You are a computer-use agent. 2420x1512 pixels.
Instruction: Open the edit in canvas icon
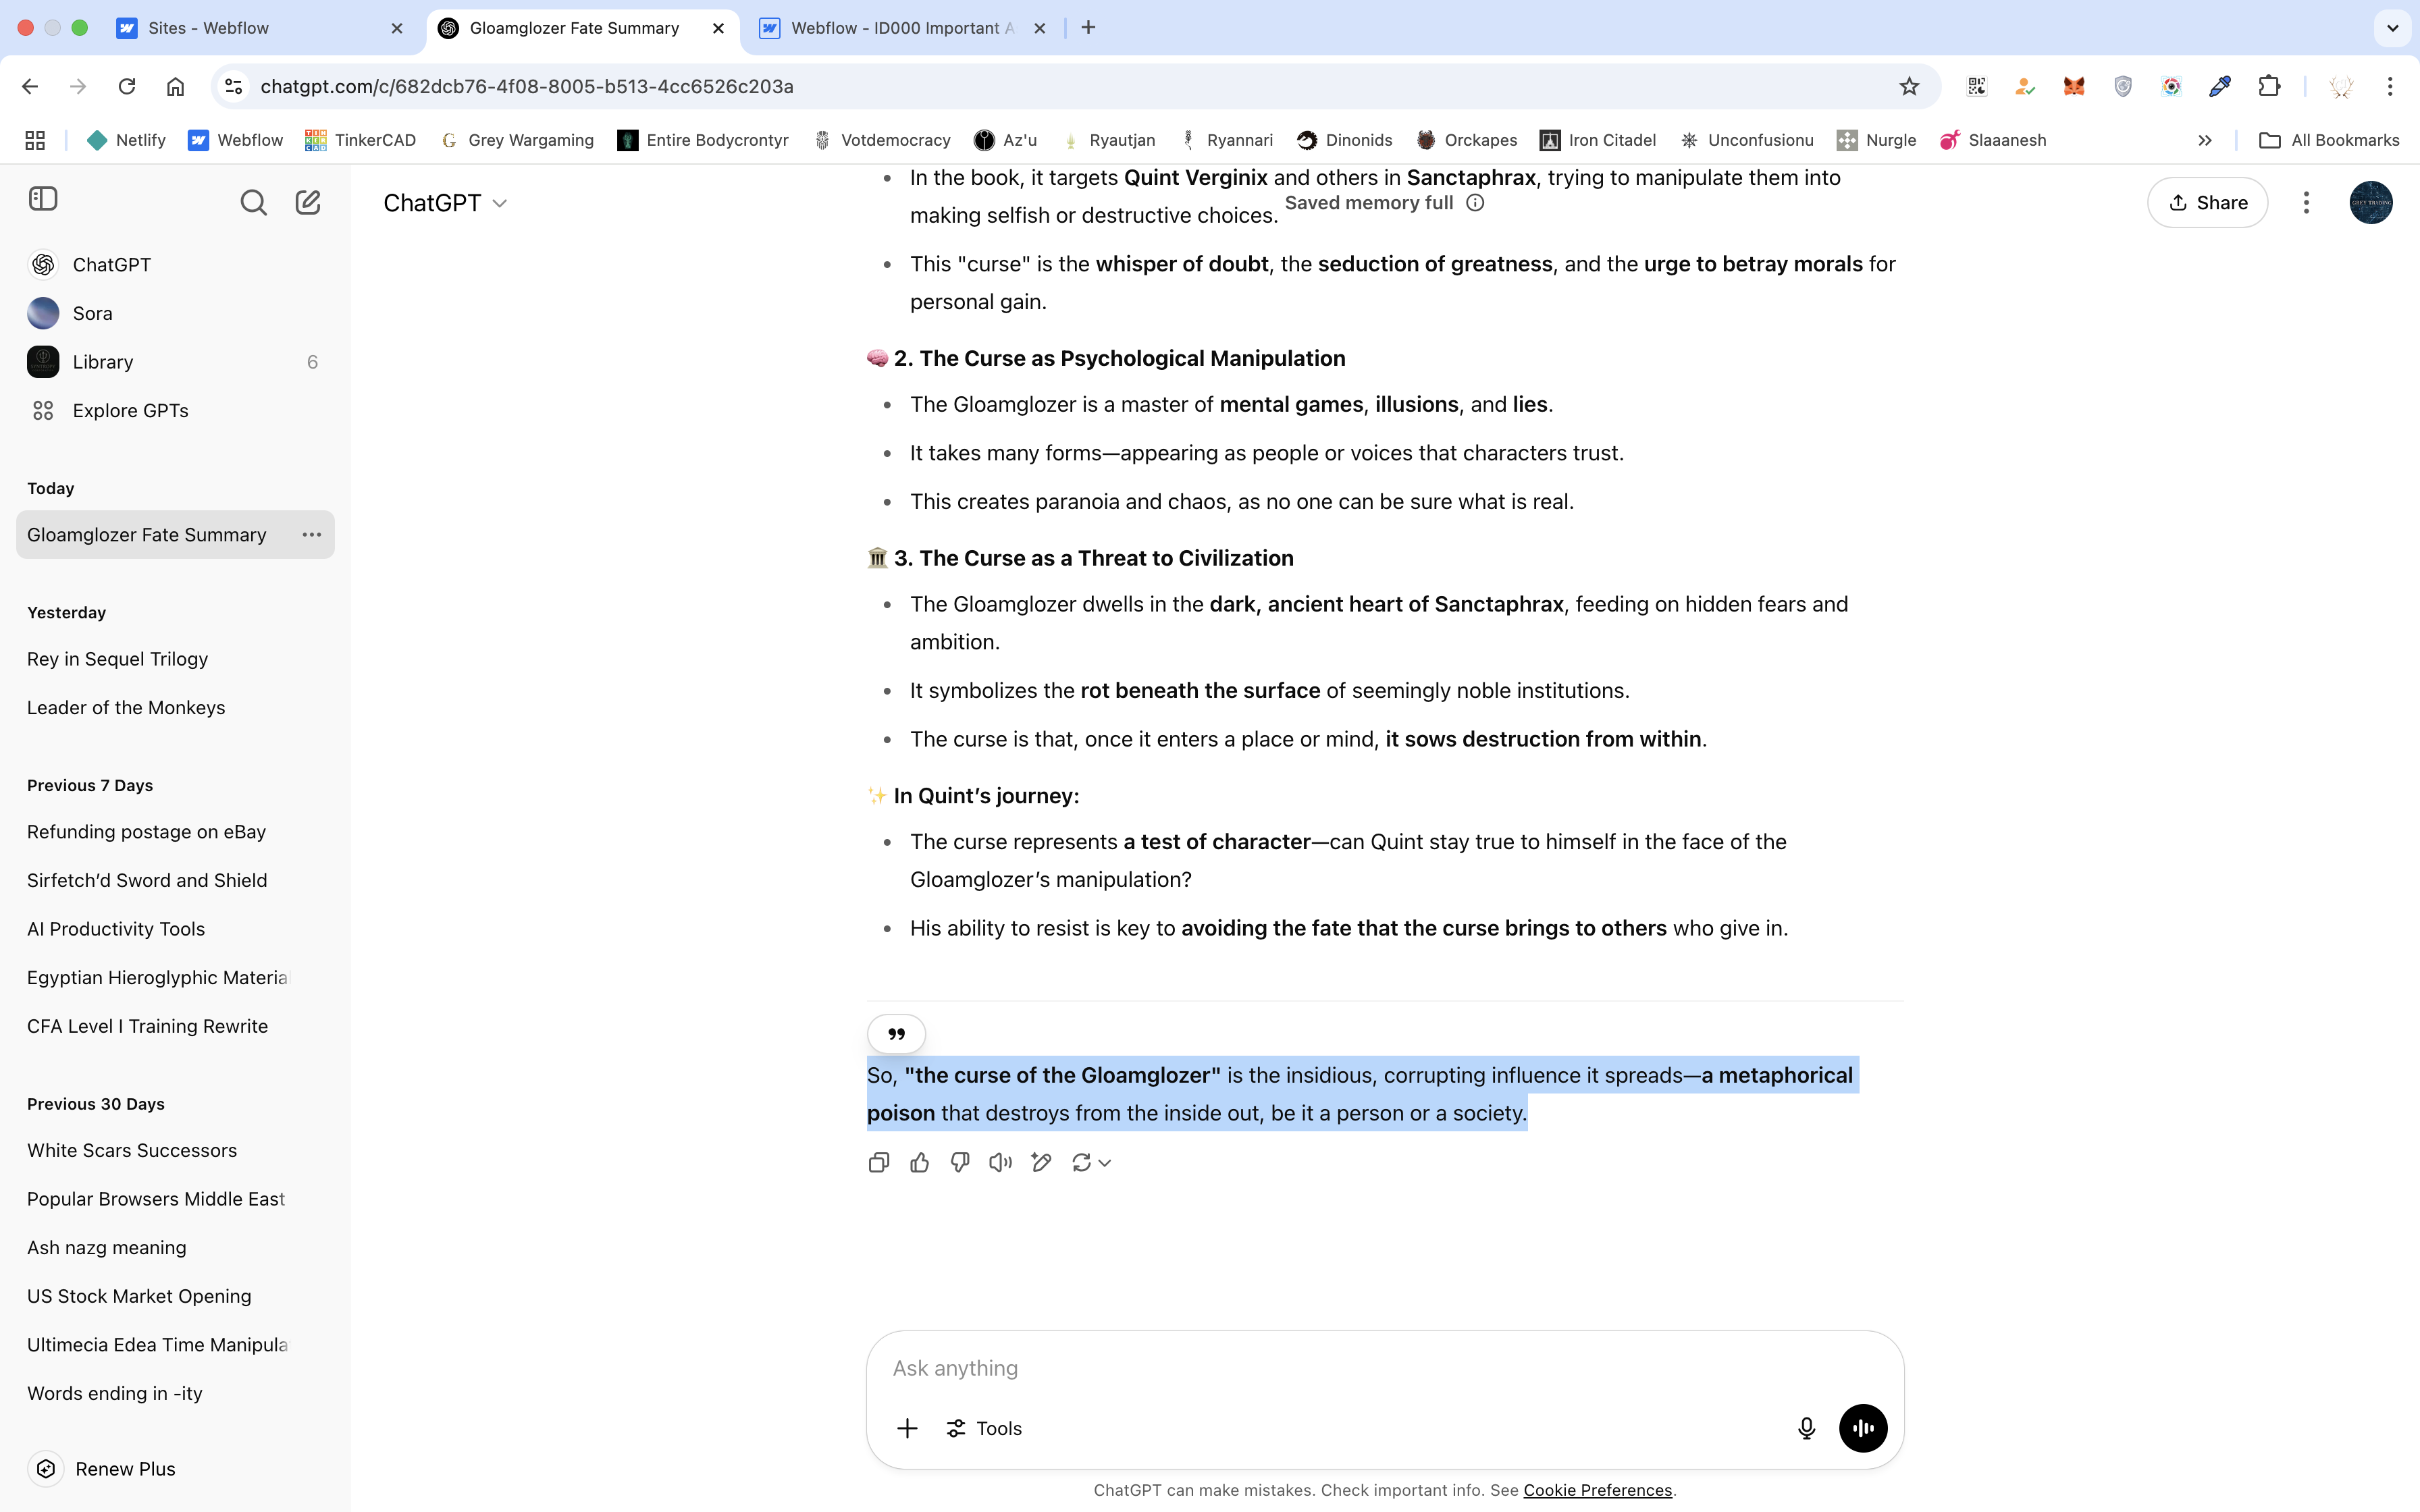(1041, 1162)
